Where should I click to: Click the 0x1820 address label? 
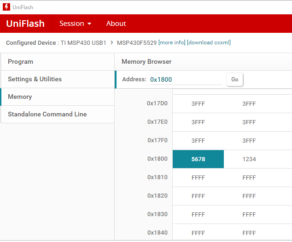158,196
